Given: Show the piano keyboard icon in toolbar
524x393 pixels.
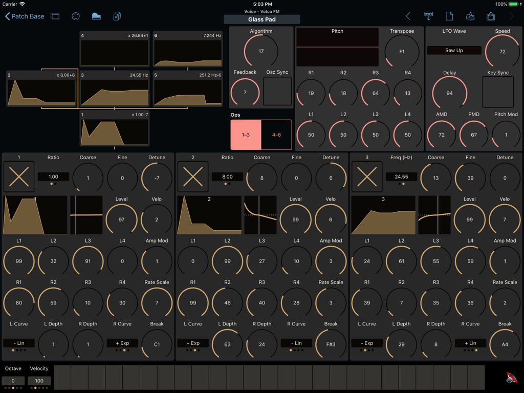Looking at the screenshot, I should 96,16.
